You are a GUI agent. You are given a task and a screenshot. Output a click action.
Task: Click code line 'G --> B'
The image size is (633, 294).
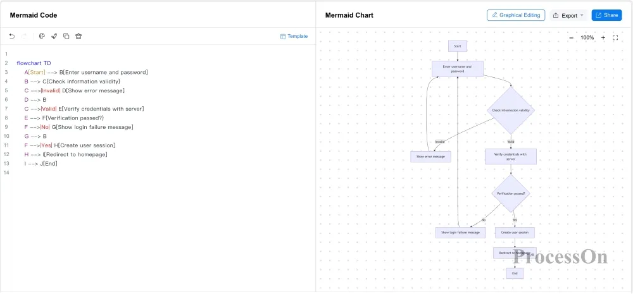point(35,137)
